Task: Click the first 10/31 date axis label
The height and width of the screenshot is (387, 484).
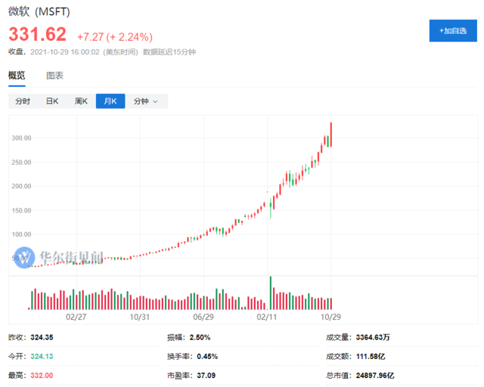Action: point(139,317)
